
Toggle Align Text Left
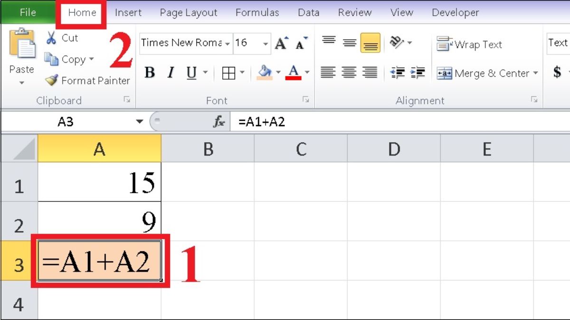coord(328,73)
